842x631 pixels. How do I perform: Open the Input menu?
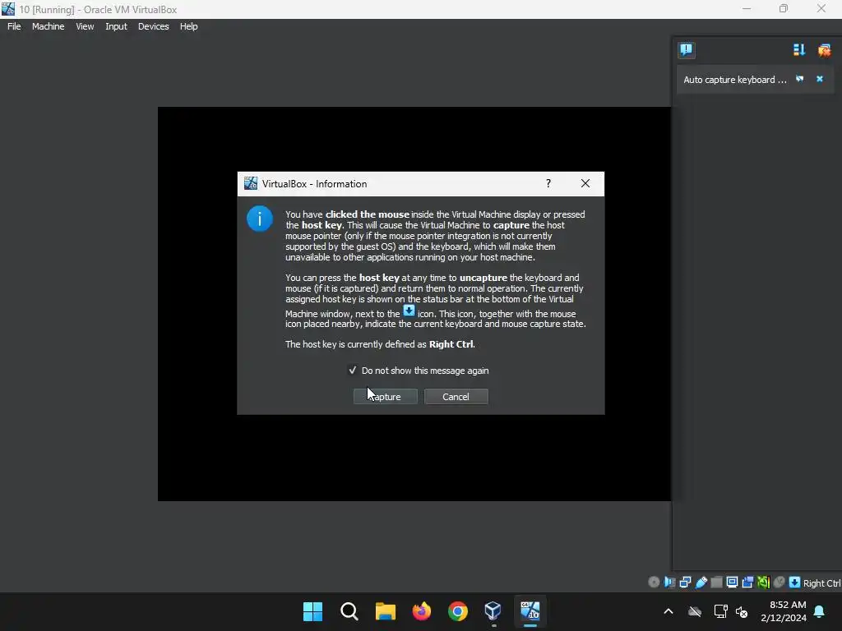[116, 26]
